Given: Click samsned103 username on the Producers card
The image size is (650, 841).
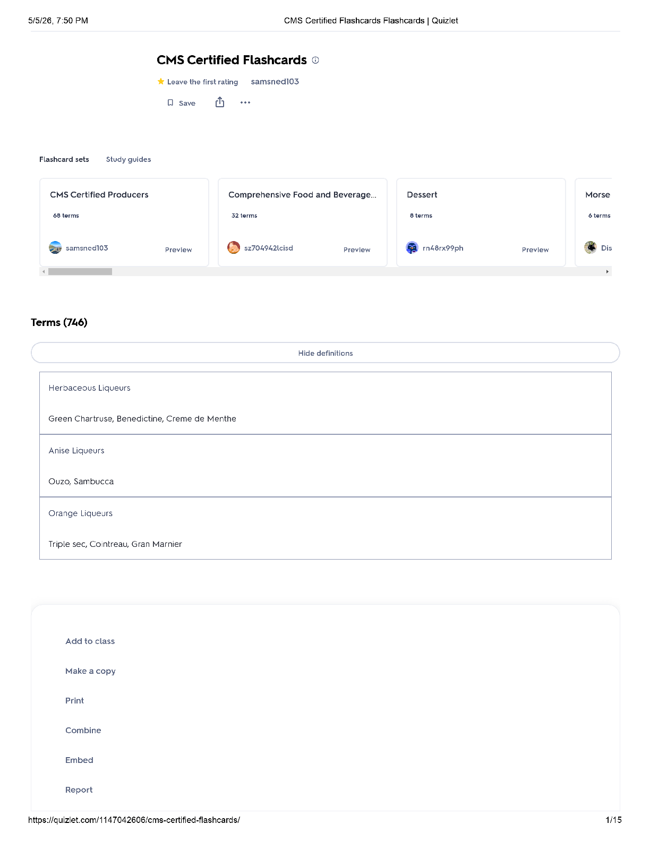Looking at the screenshot, I should (87, 248).
